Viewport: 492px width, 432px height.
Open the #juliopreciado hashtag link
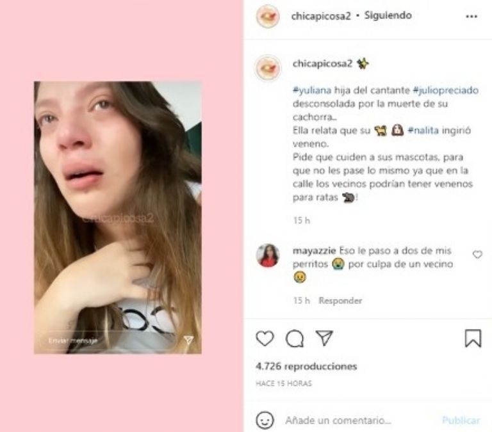pyautogui.click(x=446, y=90)
